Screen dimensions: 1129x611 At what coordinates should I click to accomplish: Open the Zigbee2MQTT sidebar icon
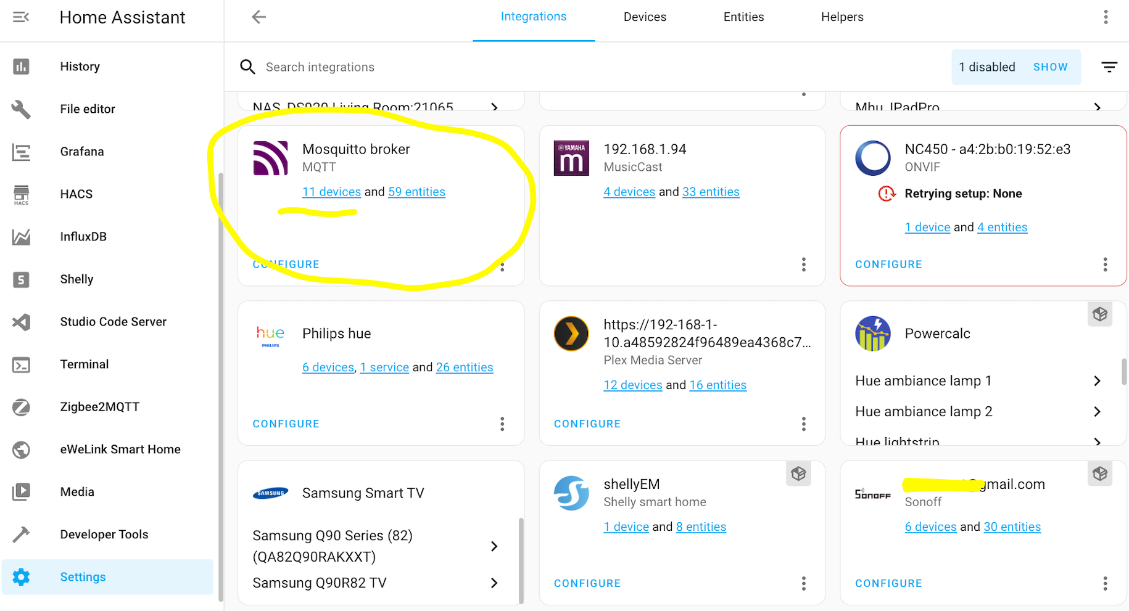(x=21, y=407)
